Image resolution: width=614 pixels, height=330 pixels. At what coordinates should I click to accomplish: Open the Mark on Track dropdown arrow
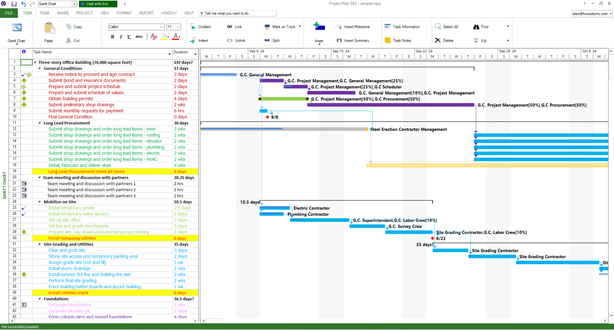click(x=300, y=27)
